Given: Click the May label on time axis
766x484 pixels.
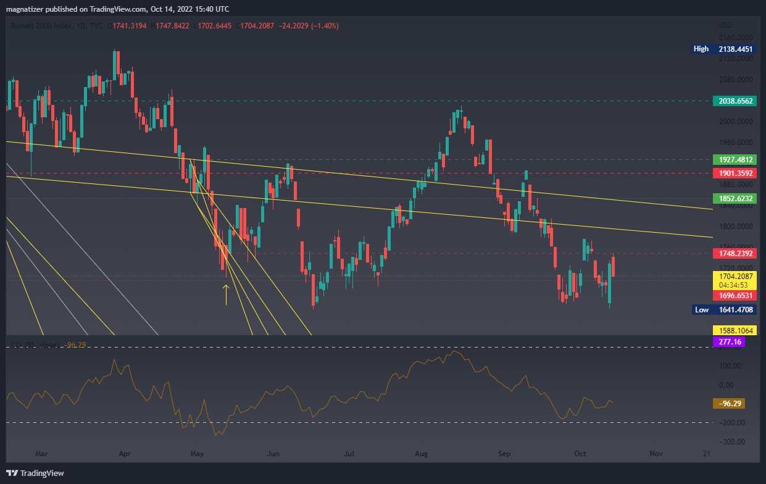Looking at the screenshot, I should point(197,454).
